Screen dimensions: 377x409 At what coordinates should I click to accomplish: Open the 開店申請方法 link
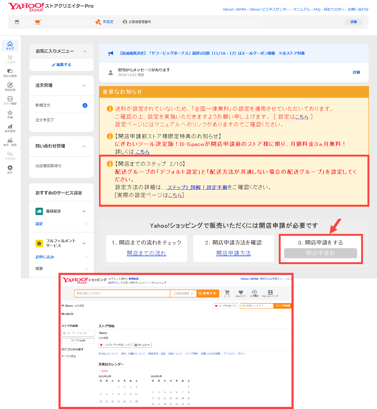coord(234,253)
